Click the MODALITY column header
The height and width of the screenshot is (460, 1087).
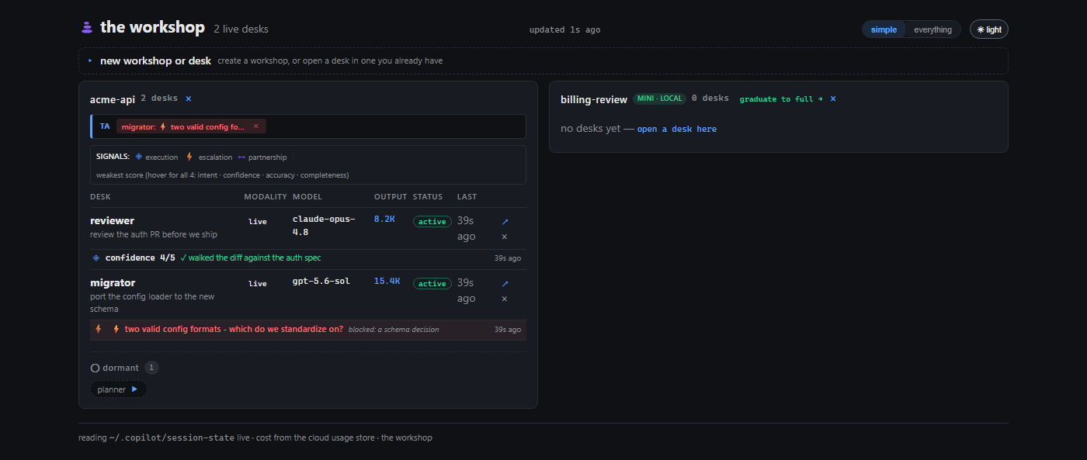(266, 196)
